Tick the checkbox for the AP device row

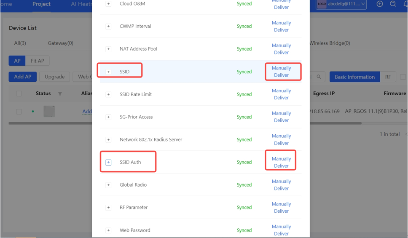19,112
